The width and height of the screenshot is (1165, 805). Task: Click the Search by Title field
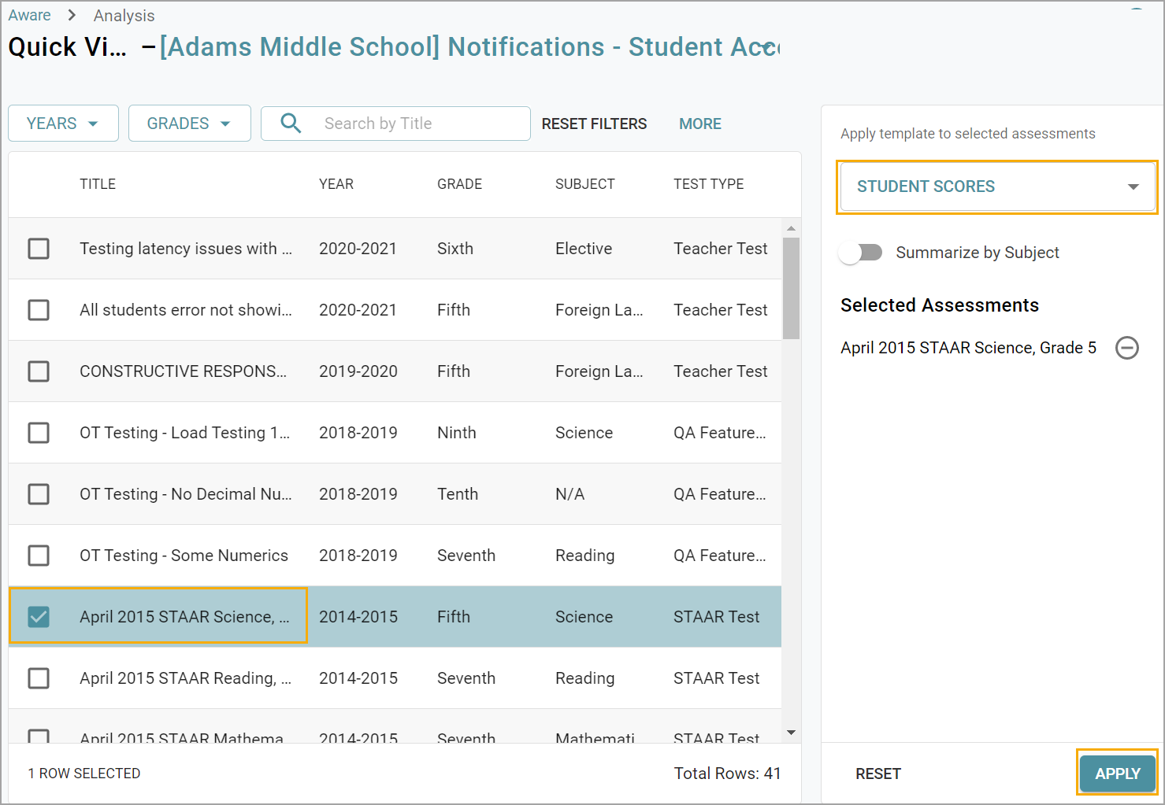point(417,124)
